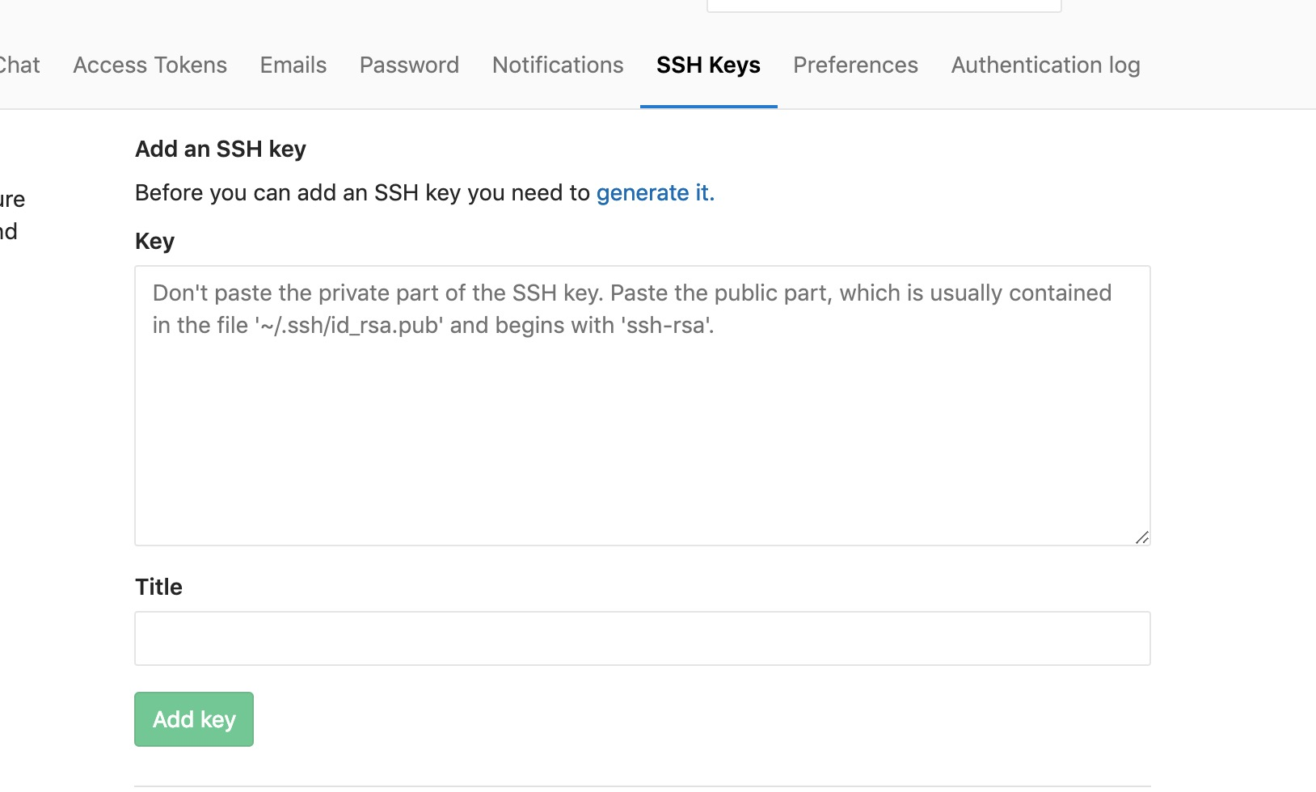Screen dimensions: 1316x792
Task: Open the Preferences tab
Action: point(855,65)
